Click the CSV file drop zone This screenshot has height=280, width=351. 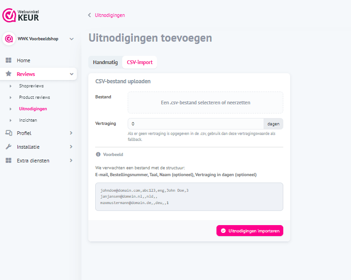click(205, 102)
